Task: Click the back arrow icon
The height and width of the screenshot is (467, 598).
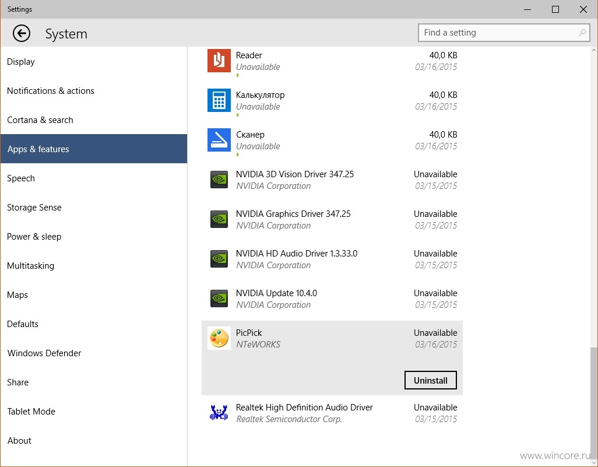Action: point(22,34)
